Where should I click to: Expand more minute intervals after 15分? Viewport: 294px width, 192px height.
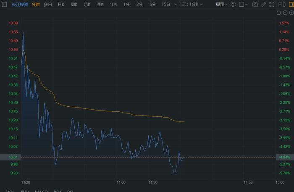point(174,4)
